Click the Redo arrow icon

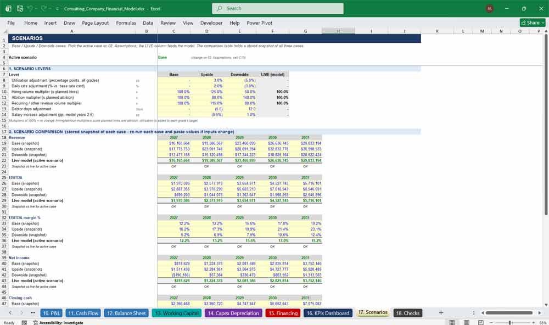coord(43,8)
